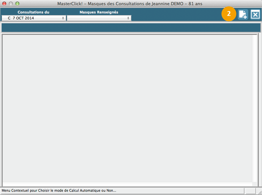The height and width of the screenshot is (195, 262).
Task: Zoom the window with the green button
Action: point(17,3)
